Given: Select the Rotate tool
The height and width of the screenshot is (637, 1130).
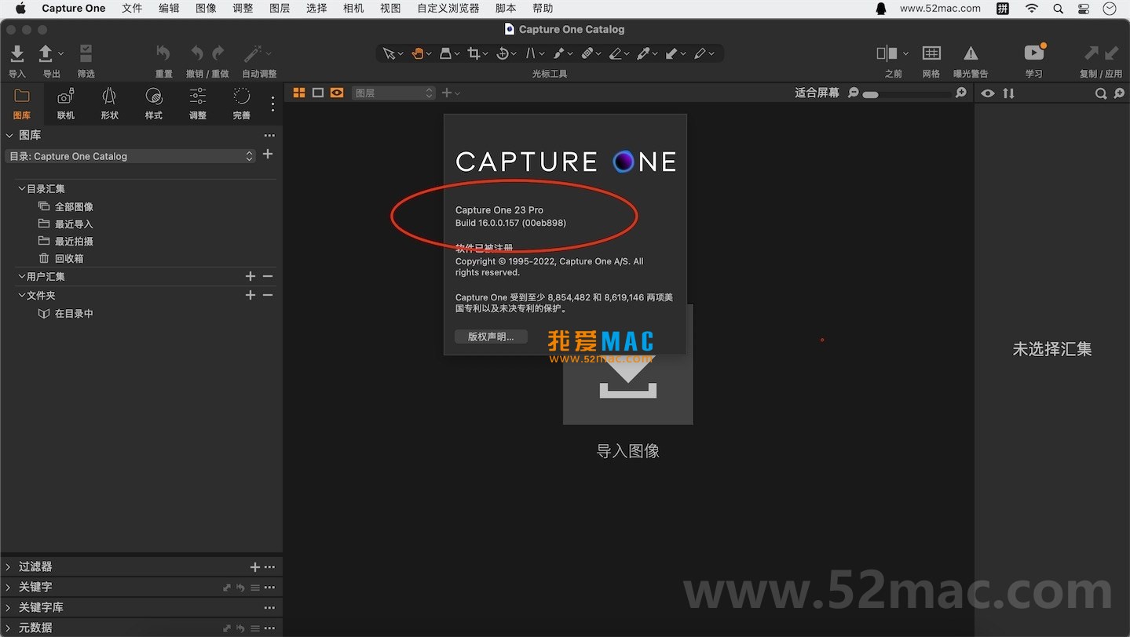Looking at the screenshot, I should (x=502, y=53).
